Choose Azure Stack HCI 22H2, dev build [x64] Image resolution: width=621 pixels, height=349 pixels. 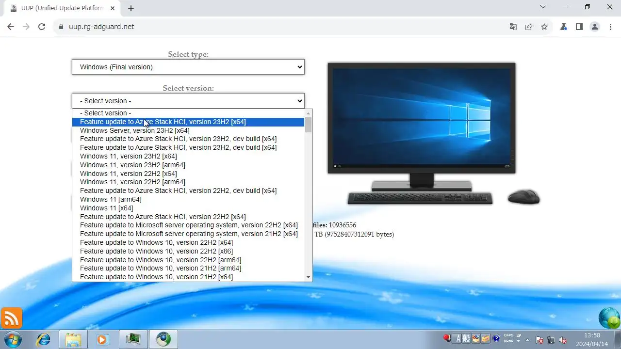click(x=188, y=190)
